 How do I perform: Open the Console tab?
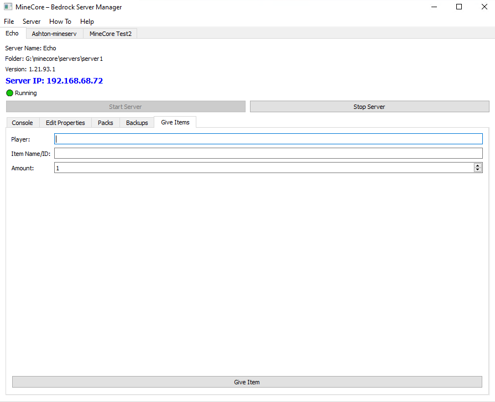pyautogui.click(x=23, y=123)
